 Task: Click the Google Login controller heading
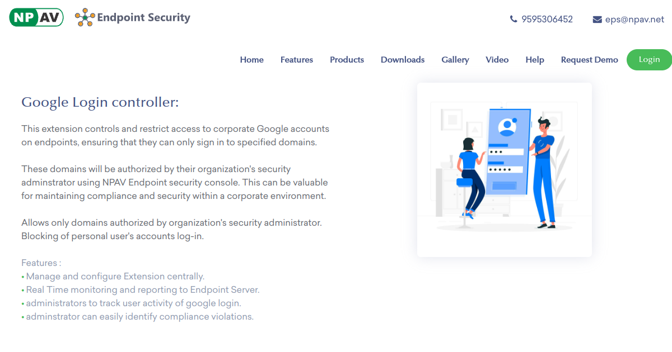tap(100, 102)
